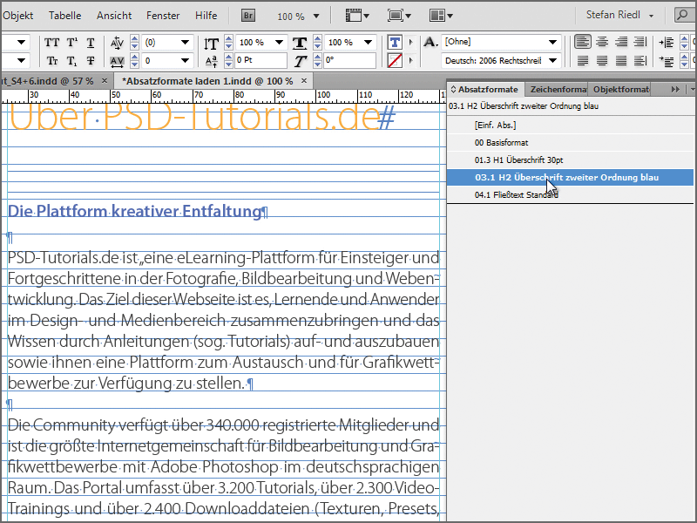Click the Skew (italic T) icon
This screenshot has height=523, width=697.
click(x=300, y=61)
